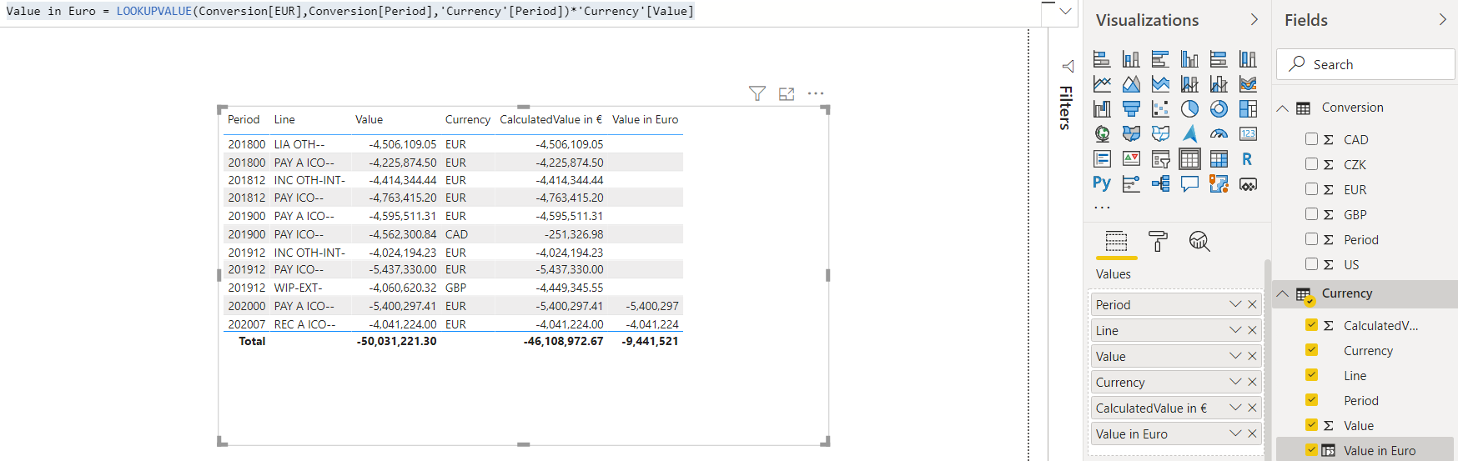Select the Matrix visual

(x=1219, y=159)
